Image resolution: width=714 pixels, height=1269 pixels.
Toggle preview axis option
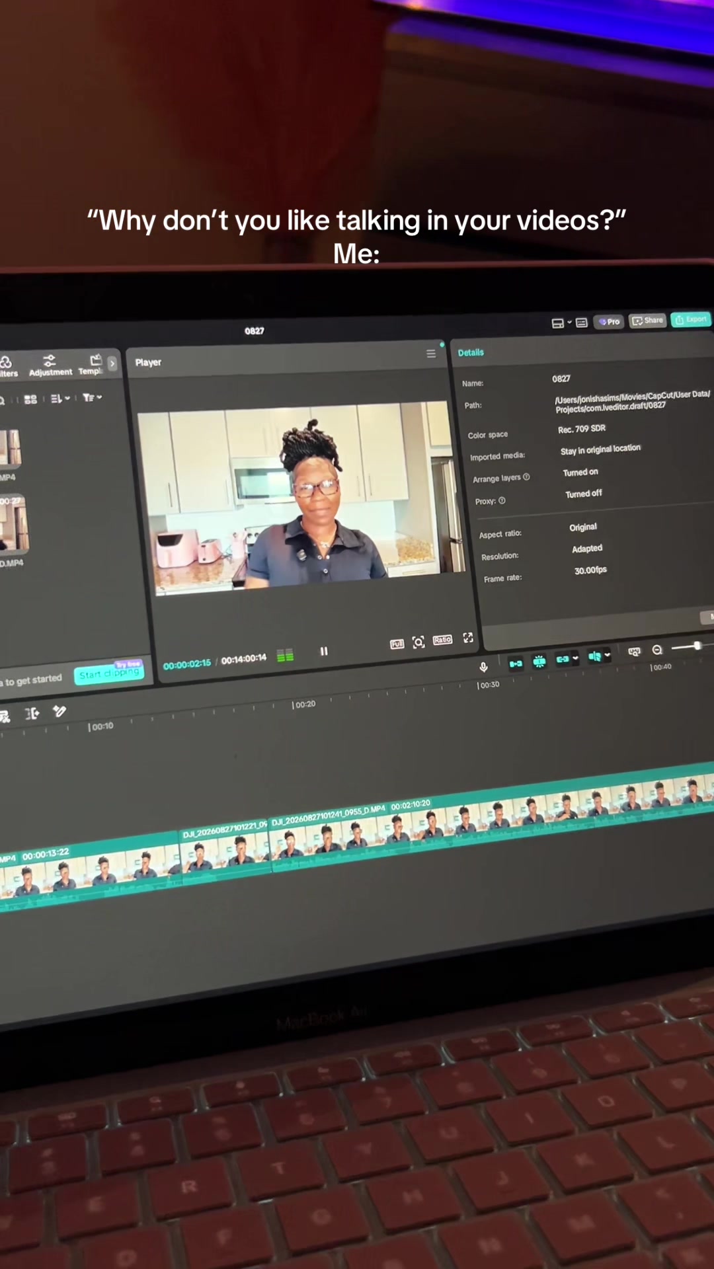pos(594,656)
